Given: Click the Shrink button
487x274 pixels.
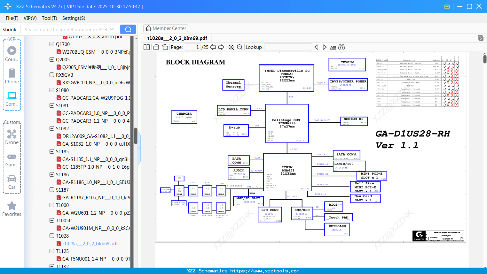Looking at the screenshot, I should [9, 29].
